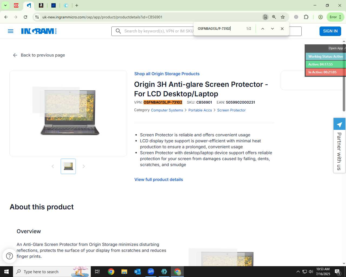Image resolution: width=346 pixels, height=277 pixels.
Task: Click the help question mark icon
Action: point(9,256)
